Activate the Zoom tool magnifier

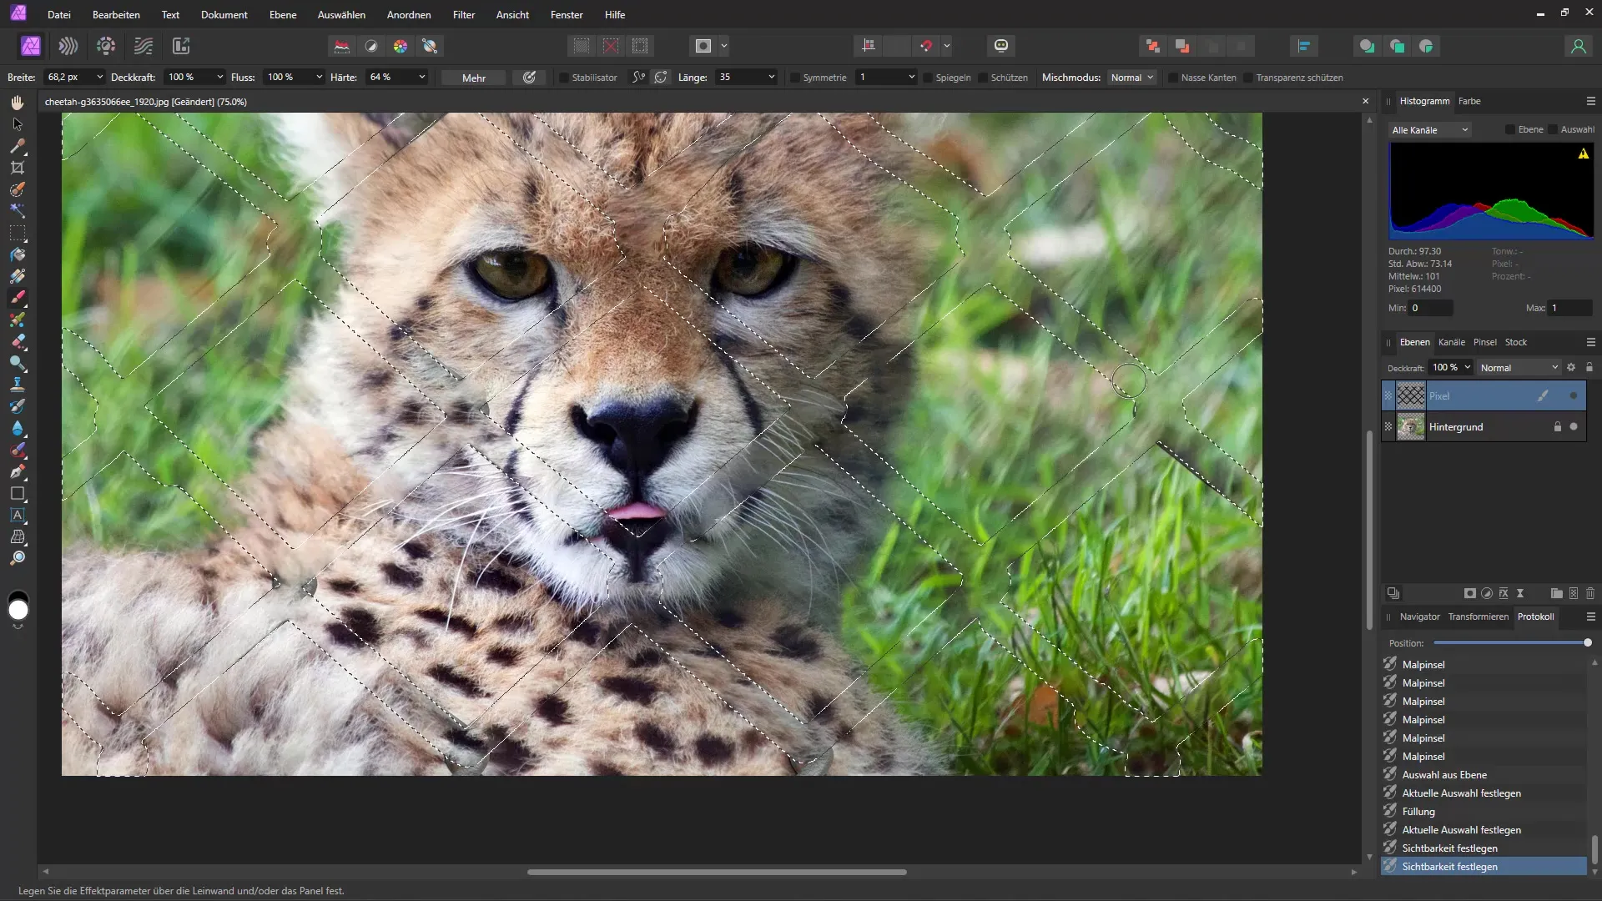(18, 558)
